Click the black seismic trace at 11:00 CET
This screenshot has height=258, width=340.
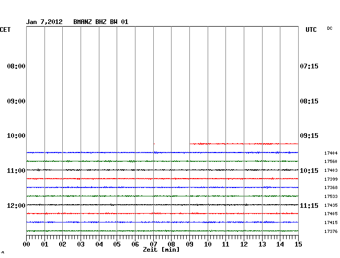pos(162,170)
